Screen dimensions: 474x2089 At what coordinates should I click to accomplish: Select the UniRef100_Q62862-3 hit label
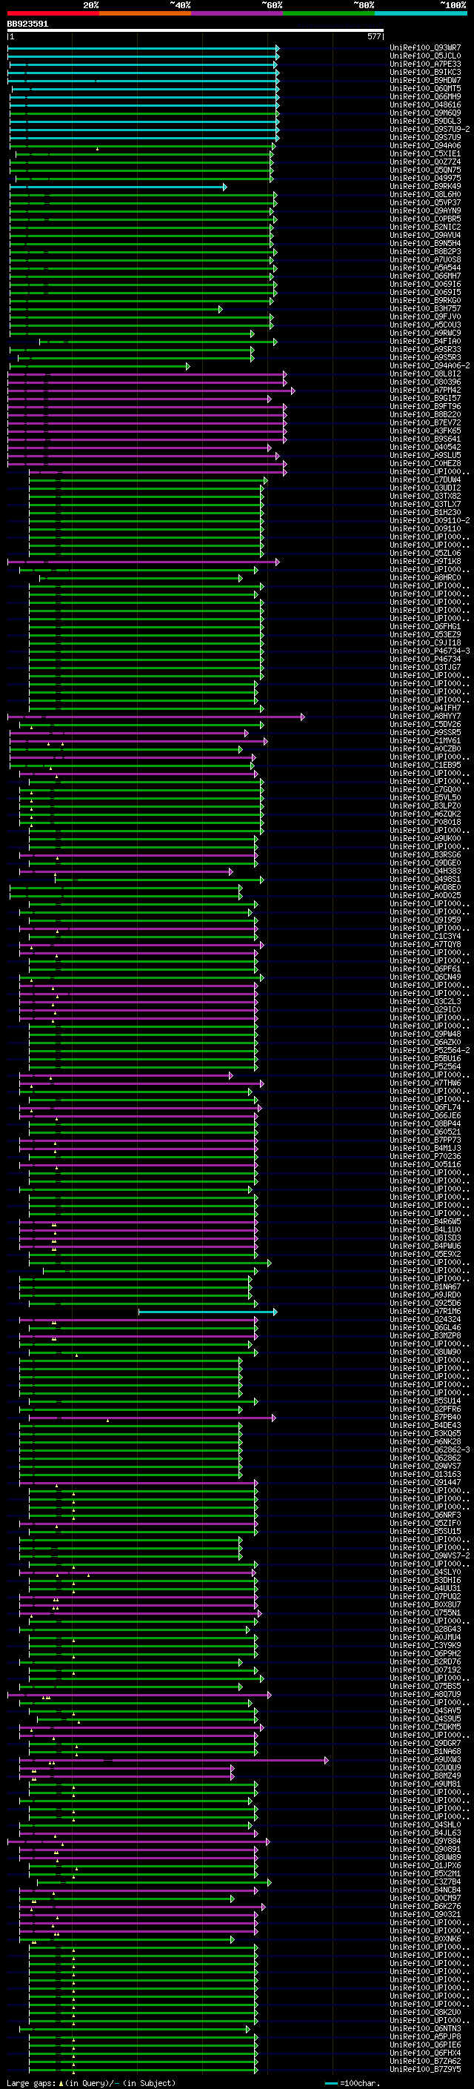[430, 1449]
